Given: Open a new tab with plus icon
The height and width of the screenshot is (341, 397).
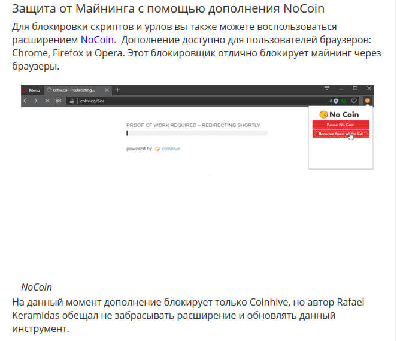Looking at the screenshot, I should [117, 90].
